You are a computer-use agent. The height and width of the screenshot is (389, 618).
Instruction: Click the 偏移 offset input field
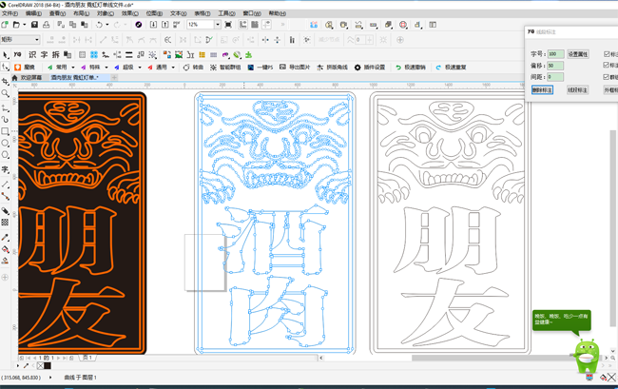pyautogui.click(x=555, y=66)
